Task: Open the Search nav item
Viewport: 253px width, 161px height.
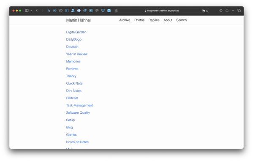Action: click(182, 20)
